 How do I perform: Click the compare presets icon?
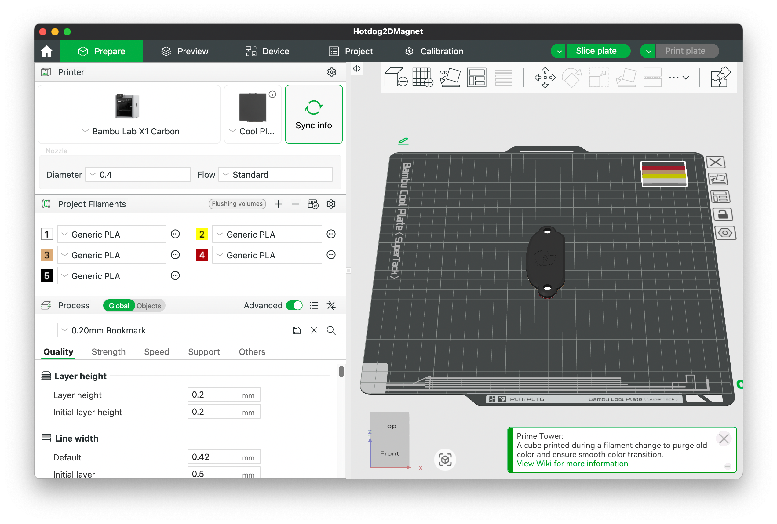(331, 305)
